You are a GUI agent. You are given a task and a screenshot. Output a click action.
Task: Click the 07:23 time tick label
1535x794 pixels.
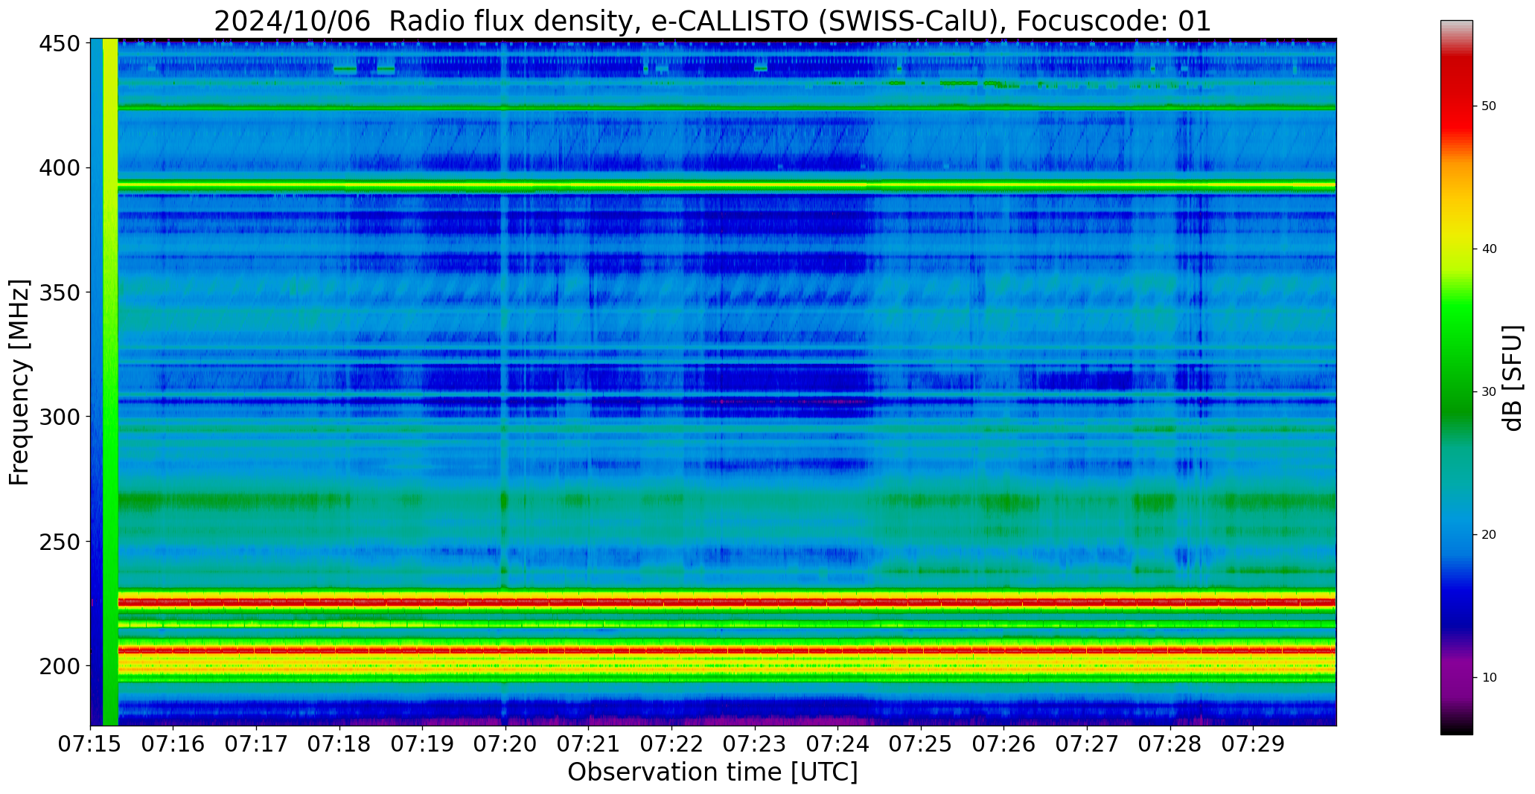point(755,744)
